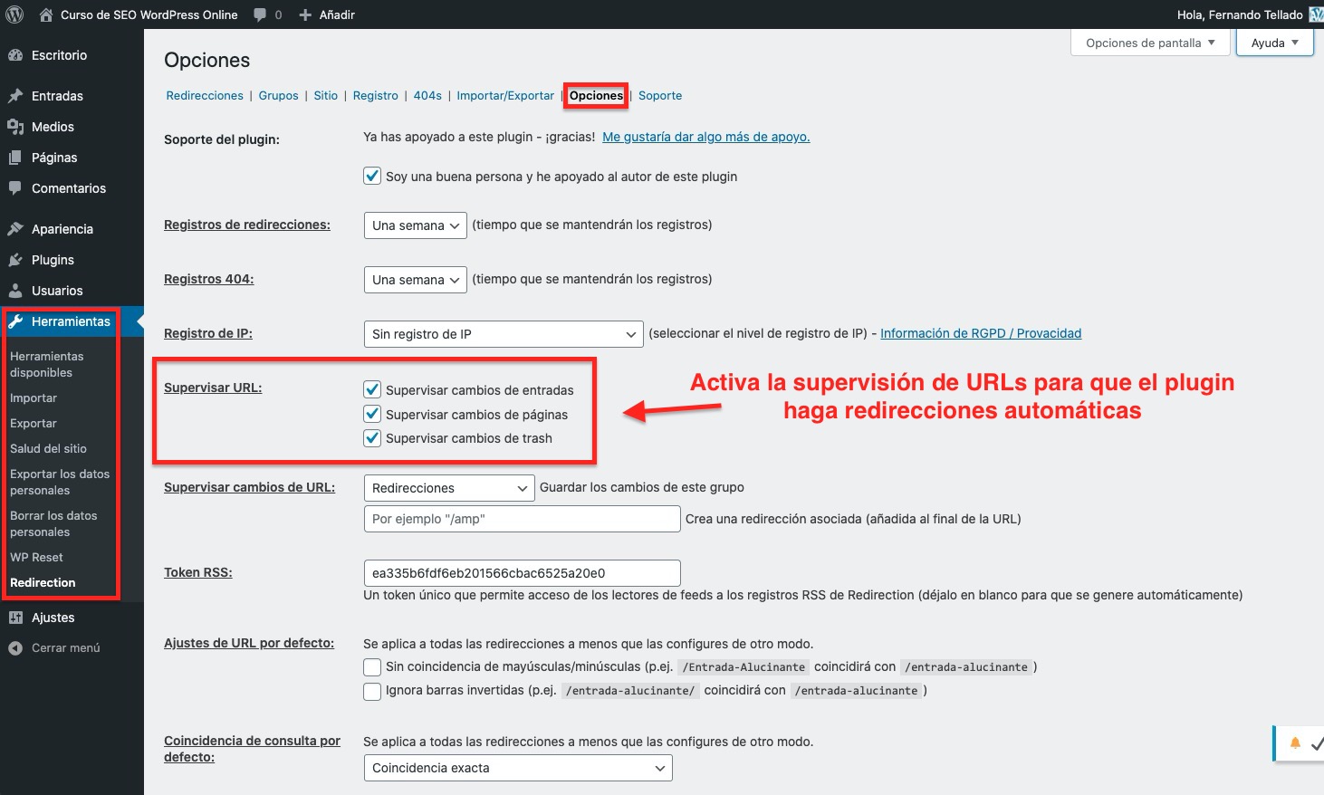Open Entradas via its pin icon
The width and height of the screenshot is (1324, 795).
coord(15,96)
